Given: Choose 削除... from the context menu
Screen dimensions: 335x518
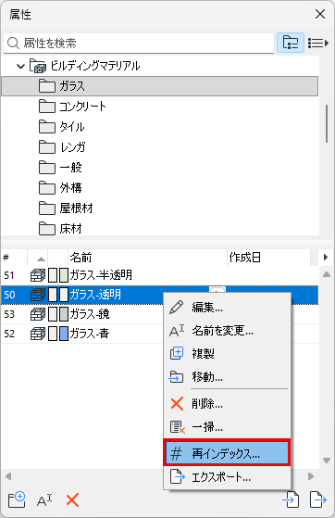Looking at the screenshot, I should pos(227,404).
